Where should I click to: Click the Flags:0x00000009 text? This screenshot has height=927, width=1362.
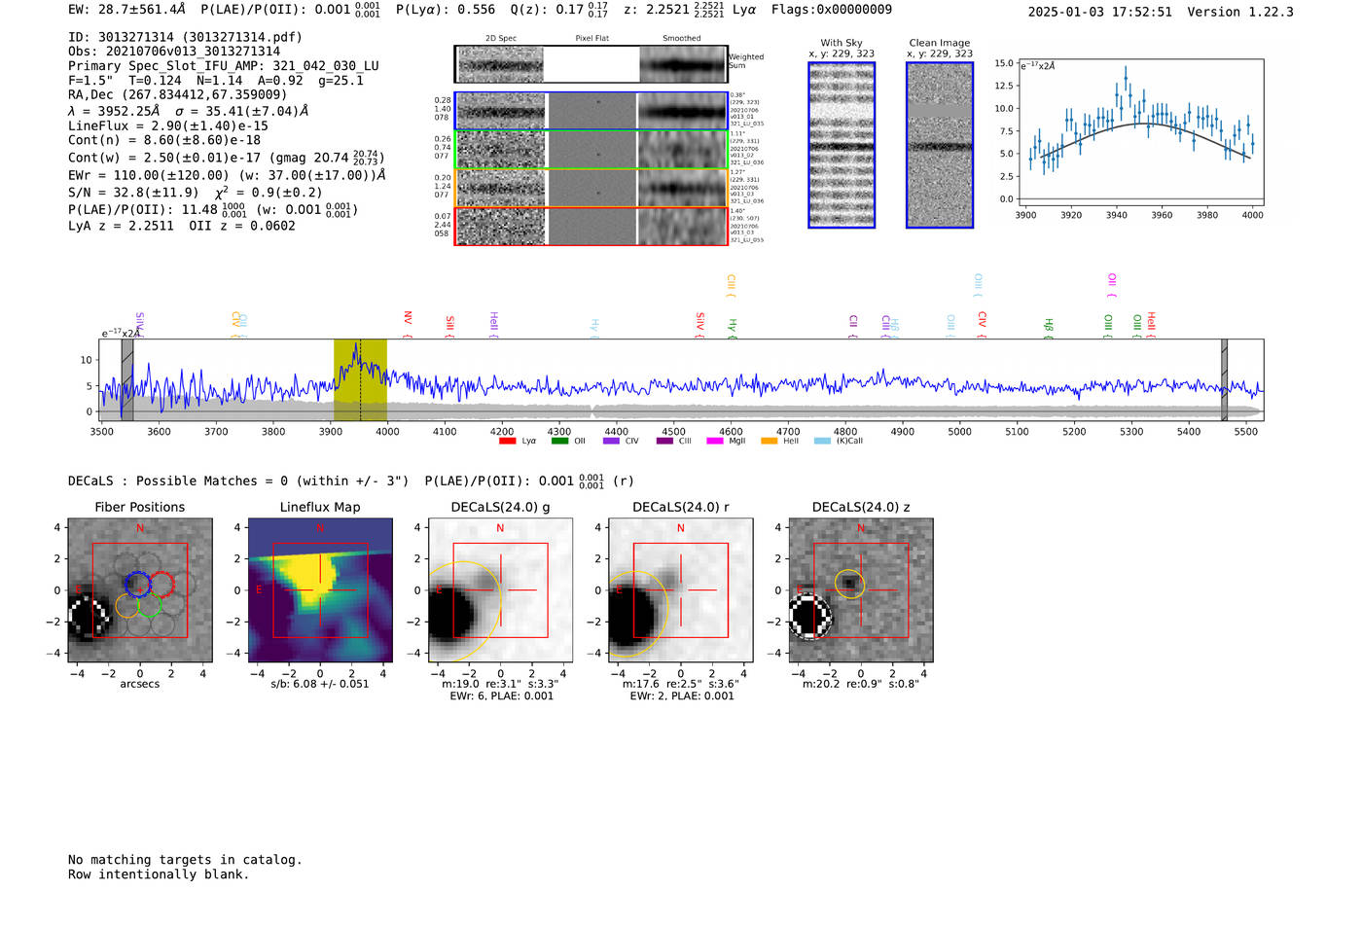click(832, 10)
